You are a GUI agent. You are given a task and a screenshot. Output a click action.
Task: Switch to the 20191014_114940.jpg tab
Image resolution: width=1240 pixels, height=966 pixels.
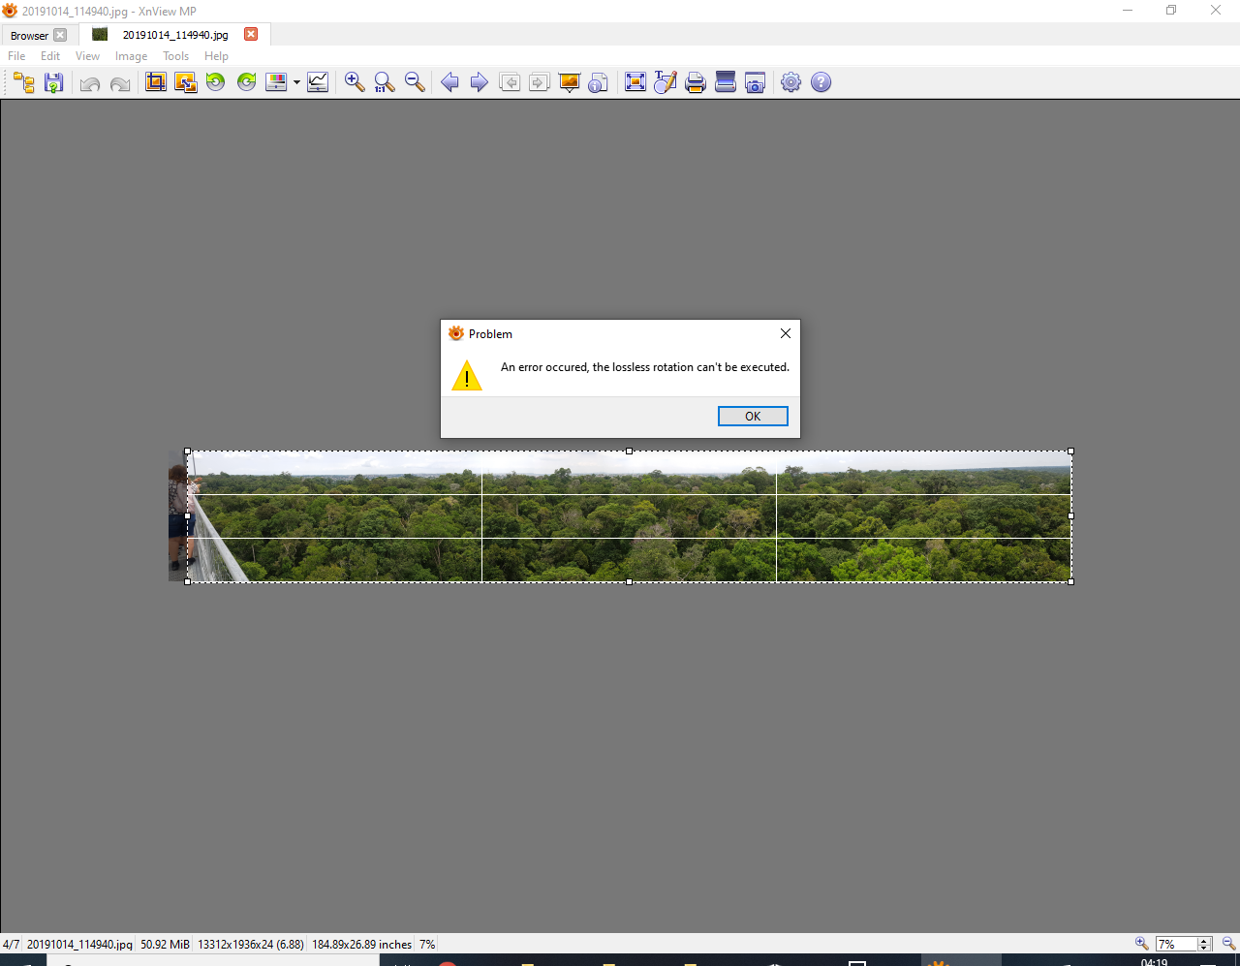(x=175, y=35)
